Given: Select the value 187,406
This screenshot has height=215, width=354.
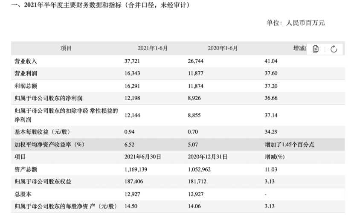Looking at the screenshot, I should tap(133, 182).
